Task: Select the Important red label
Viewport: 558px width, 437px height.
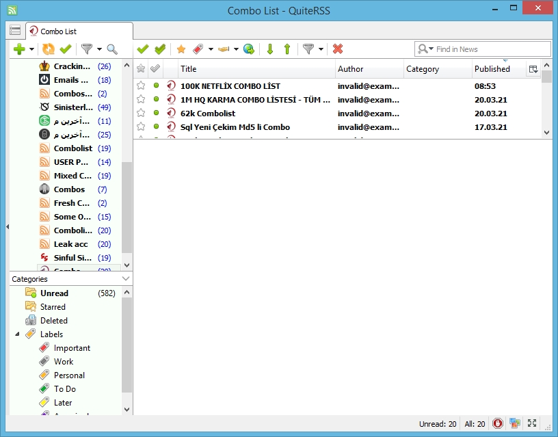Action: tap(72, 348)
